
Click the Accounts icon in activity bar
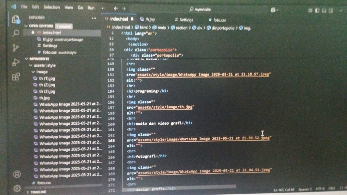point(17,174)
